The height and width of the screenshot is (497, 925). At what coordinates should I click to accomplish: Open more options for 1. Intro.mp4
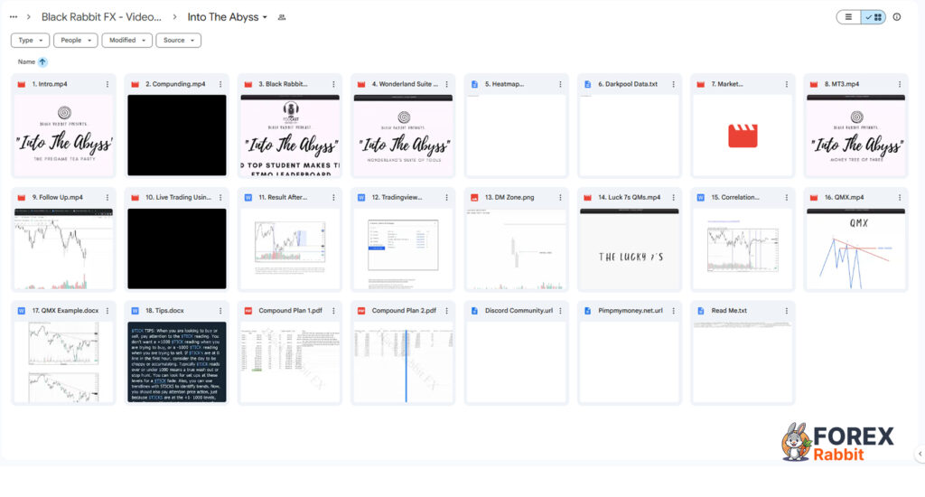click(x=107, y=84)
